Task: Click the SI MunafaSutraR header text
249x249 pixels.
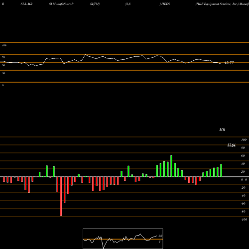Action: [x=61, y=4]
